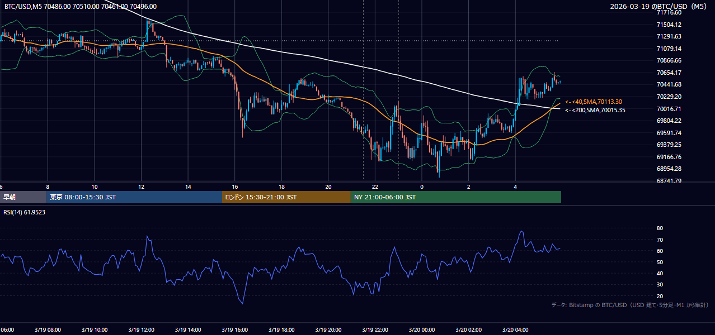Click the RSI scale 30 level label
This screenshot has height=335, width=715.
click(x=660, y=285)
